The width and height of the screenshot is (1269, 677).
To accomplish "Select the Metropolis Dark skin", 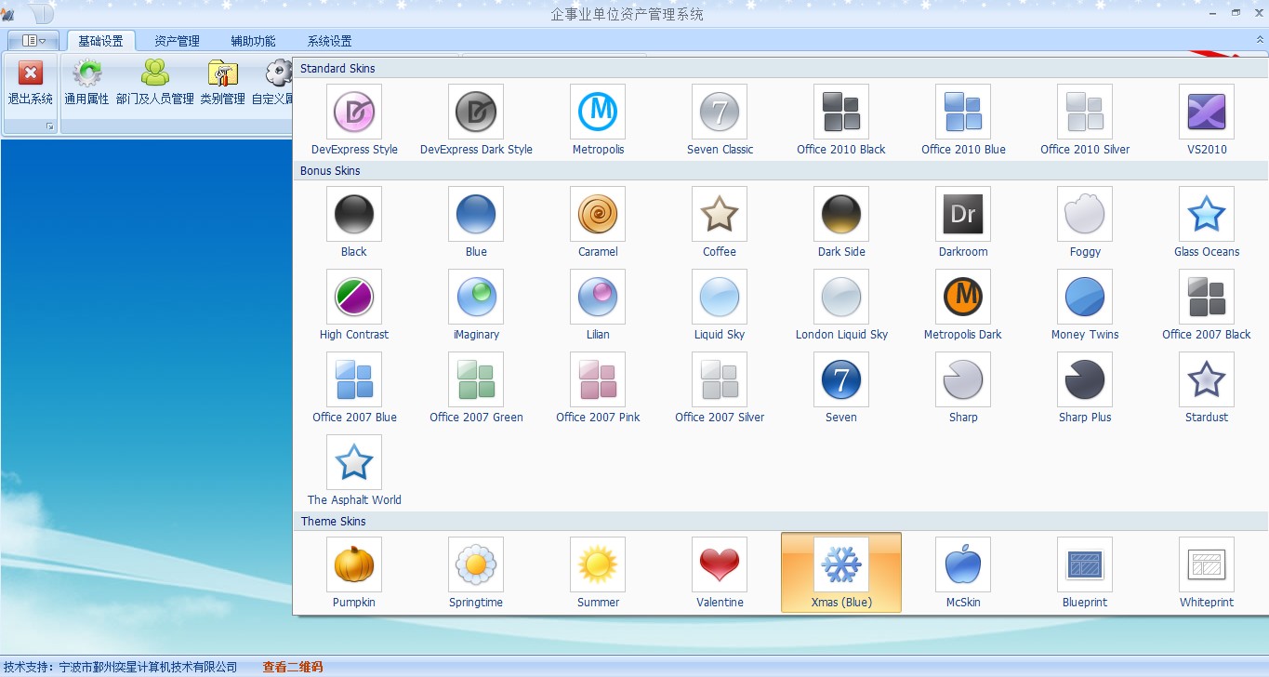I will pyautogui.click(x=963, y=305).
